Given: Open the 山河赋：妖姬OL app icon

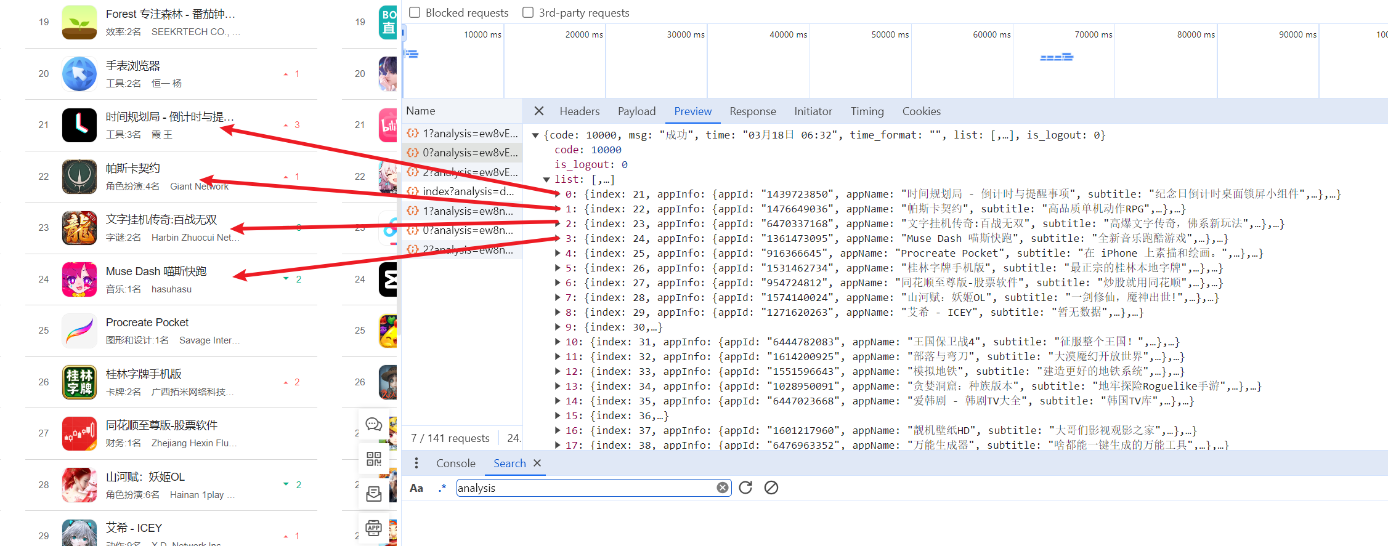Looking at the screenshot, I should point(79,485).
